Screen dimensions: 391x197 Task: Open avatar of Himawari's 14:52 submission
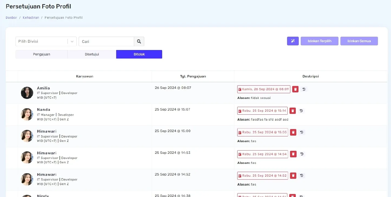27,179
